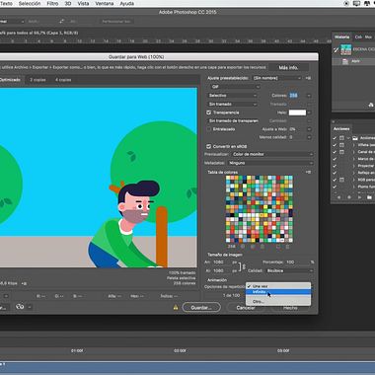The image size is (375, 375).
Task: Open the Ajuste preestablecido dropdown
Action: pos(277,78)
